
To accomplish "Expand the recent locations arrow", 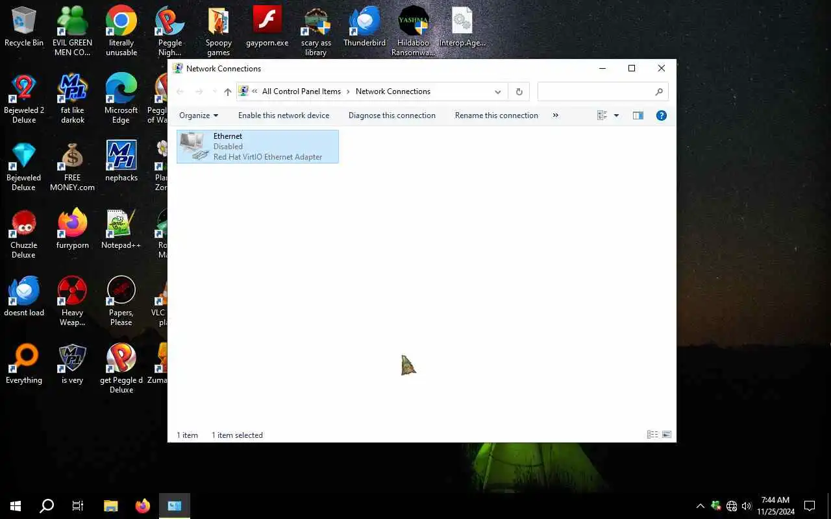I will pyautogui.click(x=215, y=92).
